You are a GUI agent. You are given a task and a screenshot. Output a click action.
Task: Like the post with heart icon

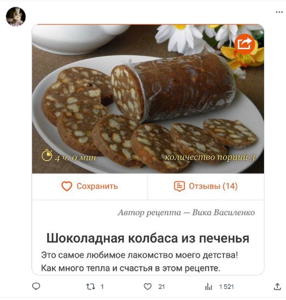[148, 287]
